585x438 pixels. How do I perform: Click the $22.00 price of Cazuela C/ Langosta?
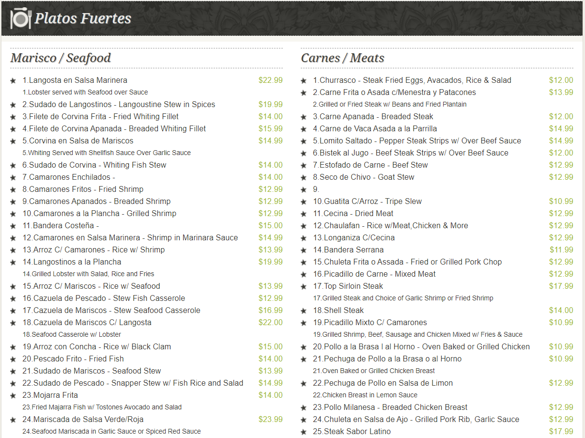click(x=270, y=322)
